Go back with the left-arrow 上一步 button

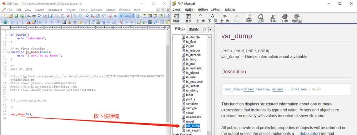click(x=225, y=18)
